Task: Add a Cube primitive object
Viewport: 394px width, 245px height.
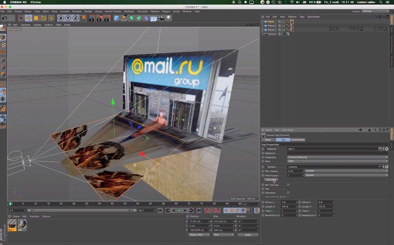Action: [x=117, y=18]
